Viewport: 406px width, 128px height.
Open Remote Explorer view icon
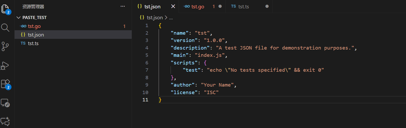pos(5,103)
